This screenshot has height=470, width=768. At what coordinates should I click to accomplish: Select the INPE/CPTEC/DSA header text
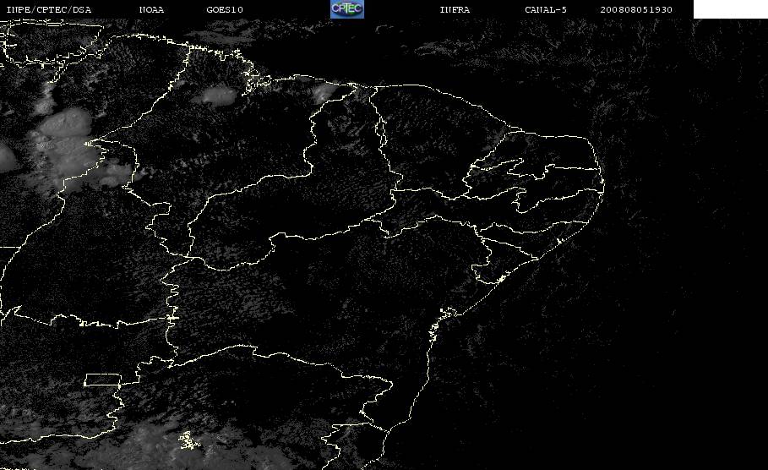pyautogui.click(x=48, y=10)
